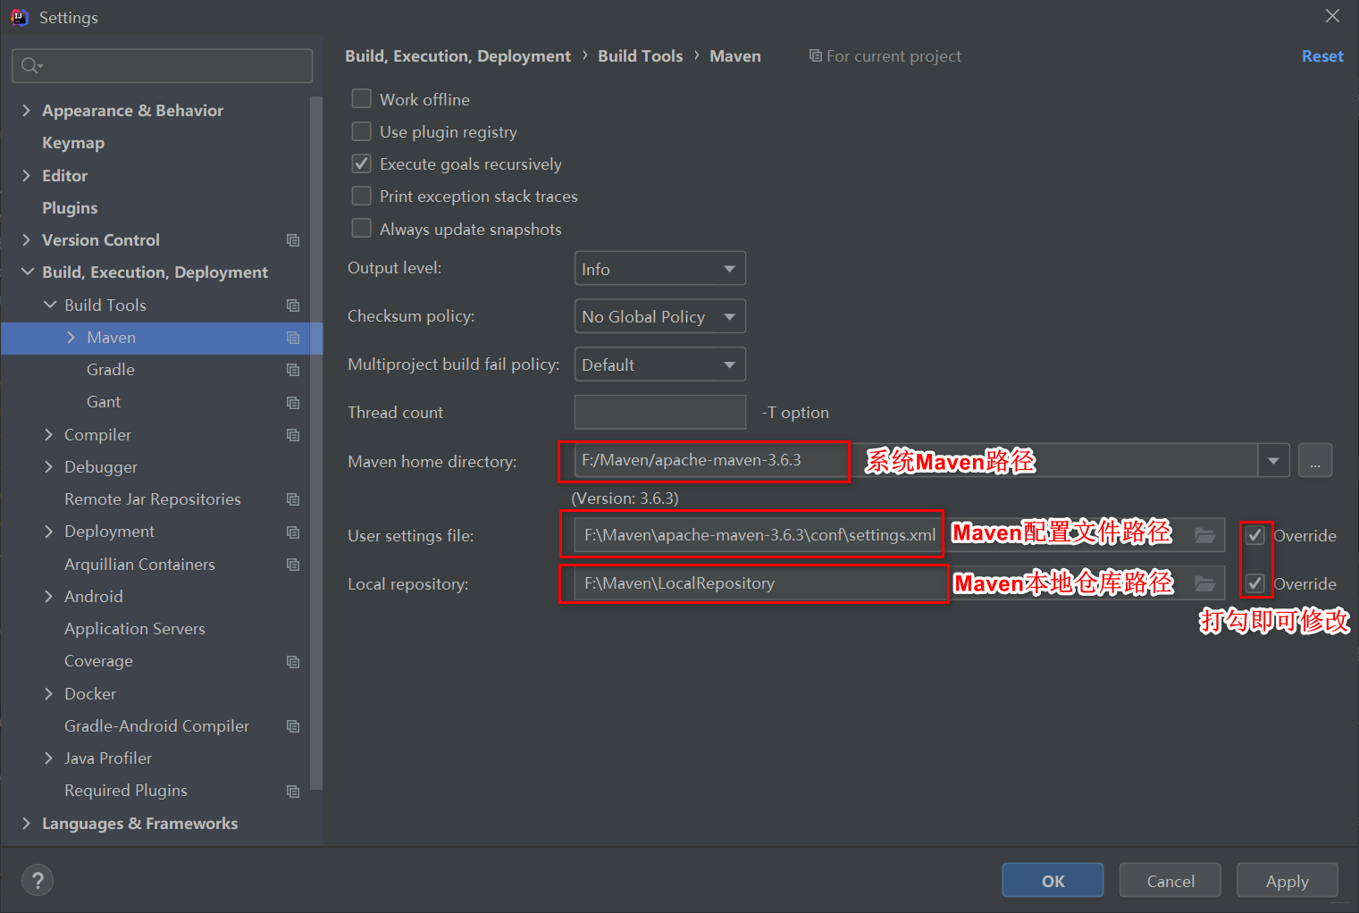Viewport: 1359px width, 913px height.
Task: Click the project icon next to Version Control
Action: click(293, 239)
